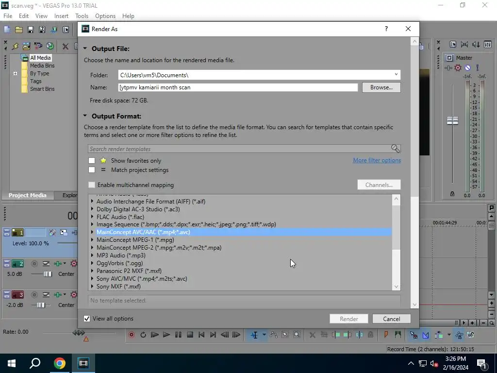The height and width of the screenshot is (373, 497).
Task: Open the Tools menu
Action: pos(82,16)
